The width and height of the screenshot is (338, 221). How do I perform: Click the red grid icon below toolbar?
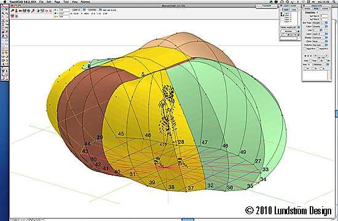coord(12,16)
